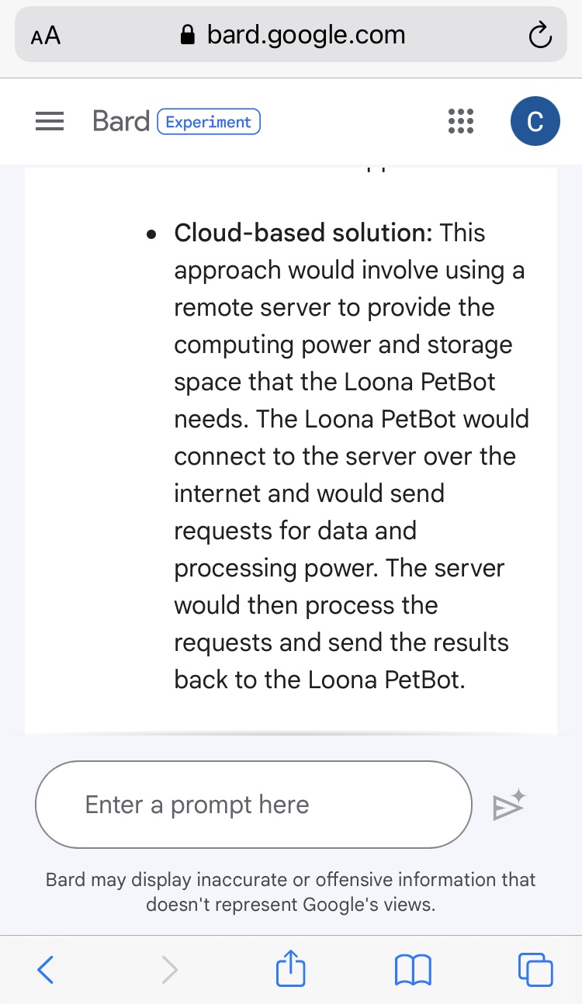The height and width of the screenshot is (1004, 582).
Task: Tap the forward navigation arrow
Action: click(x=169, y=969)
